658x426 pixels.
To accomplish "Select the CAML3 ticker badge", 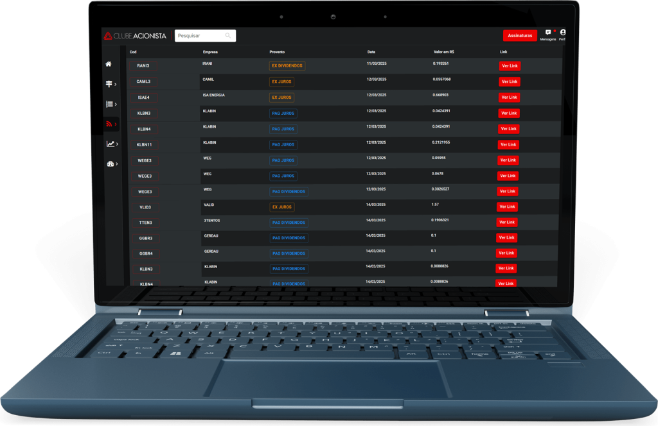I will (143, 81).
